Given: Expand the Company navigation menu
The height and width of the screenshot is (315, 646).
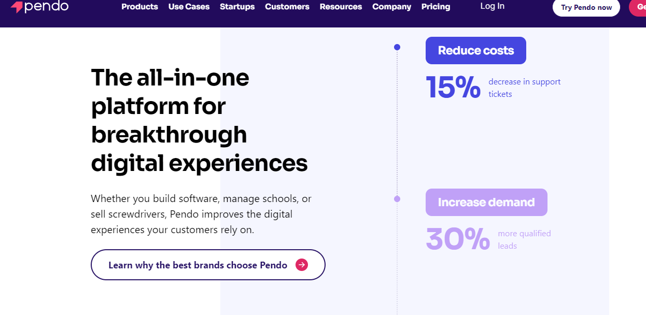Looking at the screenshot, I should (x=391, y=7).
